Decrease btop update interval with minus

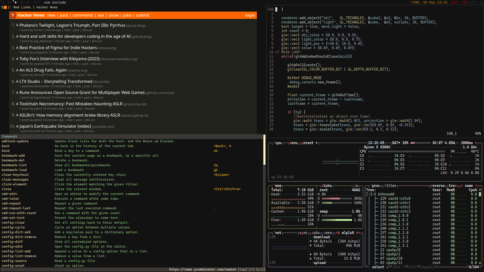pyautogui.click(x=458, y=143)
